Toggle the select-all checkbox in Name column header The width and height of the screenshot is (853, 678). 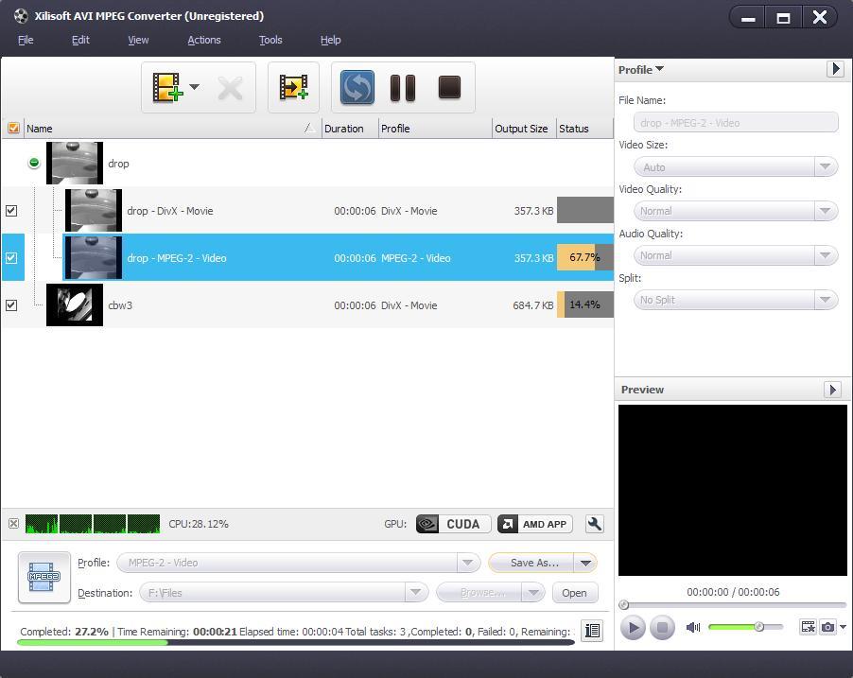coord(12,128)
